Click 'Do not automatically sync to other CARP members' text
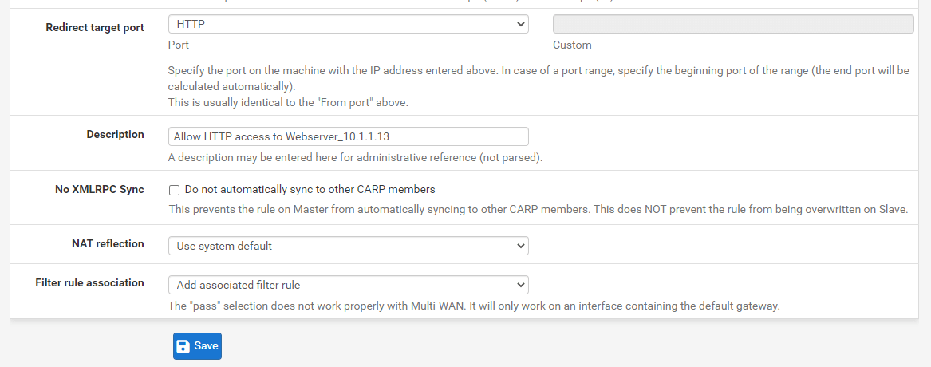 310,189
